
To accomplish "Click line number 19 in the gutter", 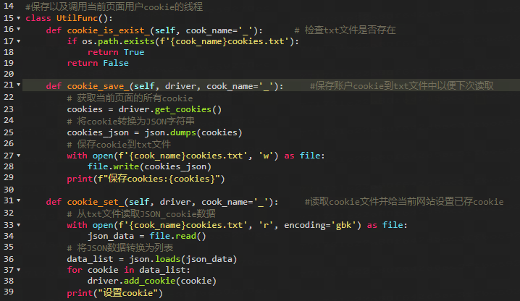I will 9,63.
